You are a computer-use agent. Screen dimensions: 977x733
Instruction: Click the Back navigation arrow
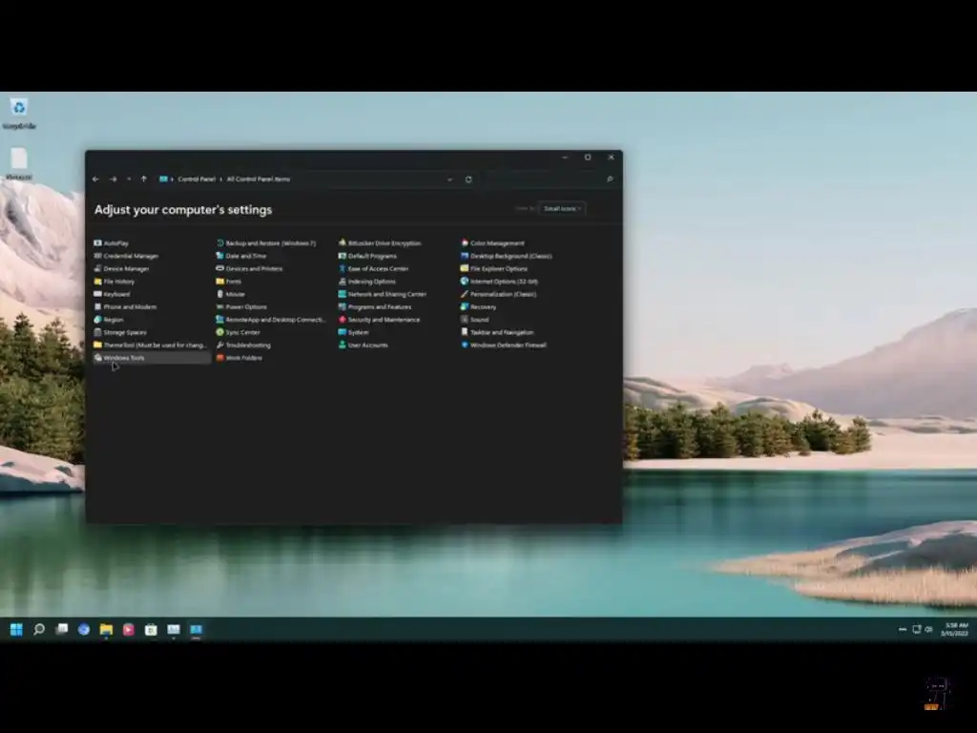tap(95, 178)
